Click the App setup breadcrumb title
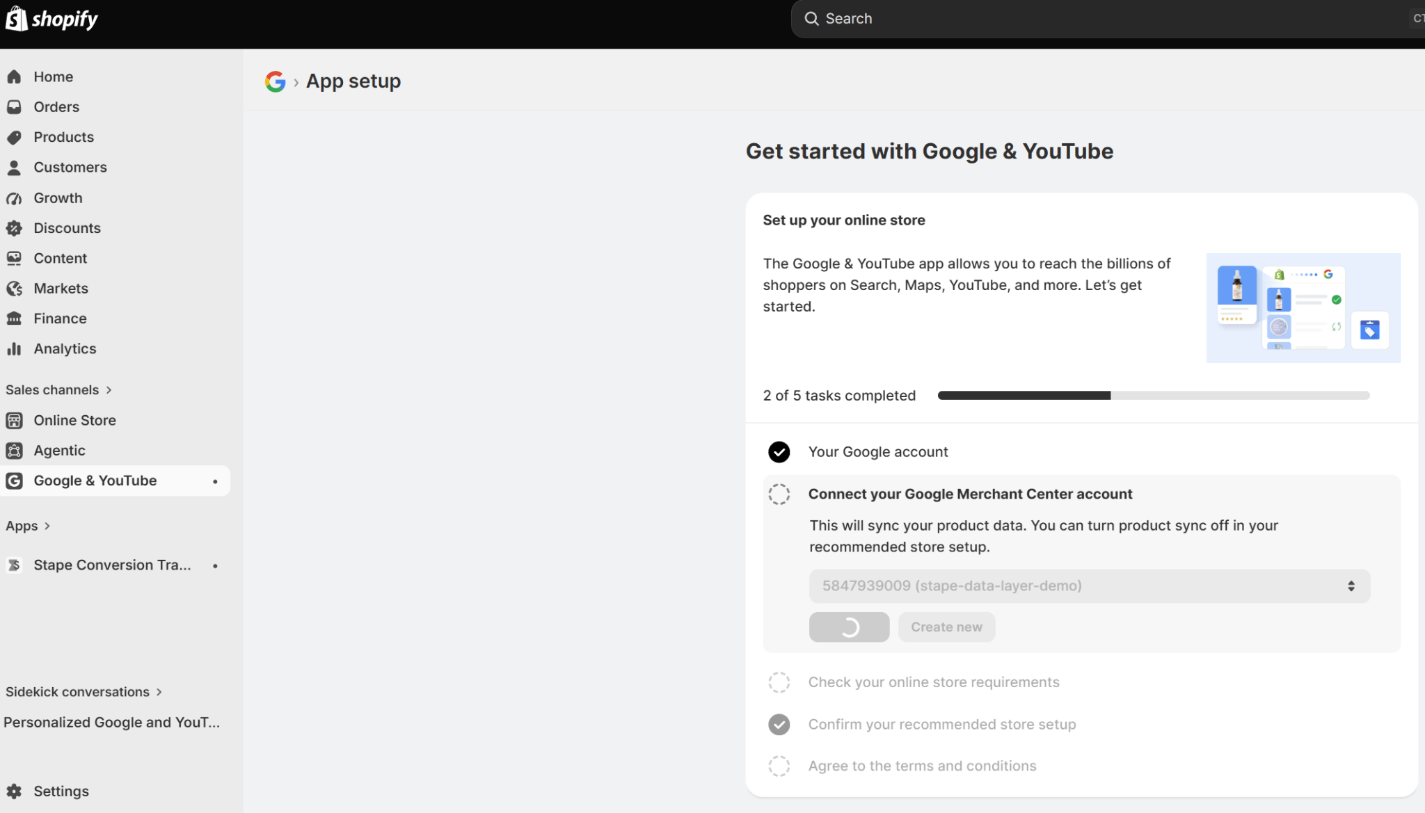 point(353,81)
